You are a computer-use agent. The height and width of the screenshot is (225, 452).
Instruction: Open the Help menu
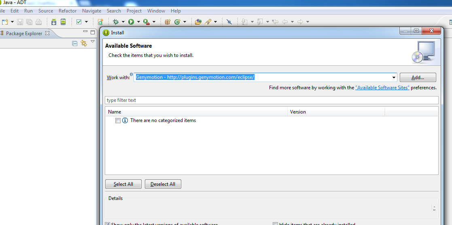coord(176,11)
